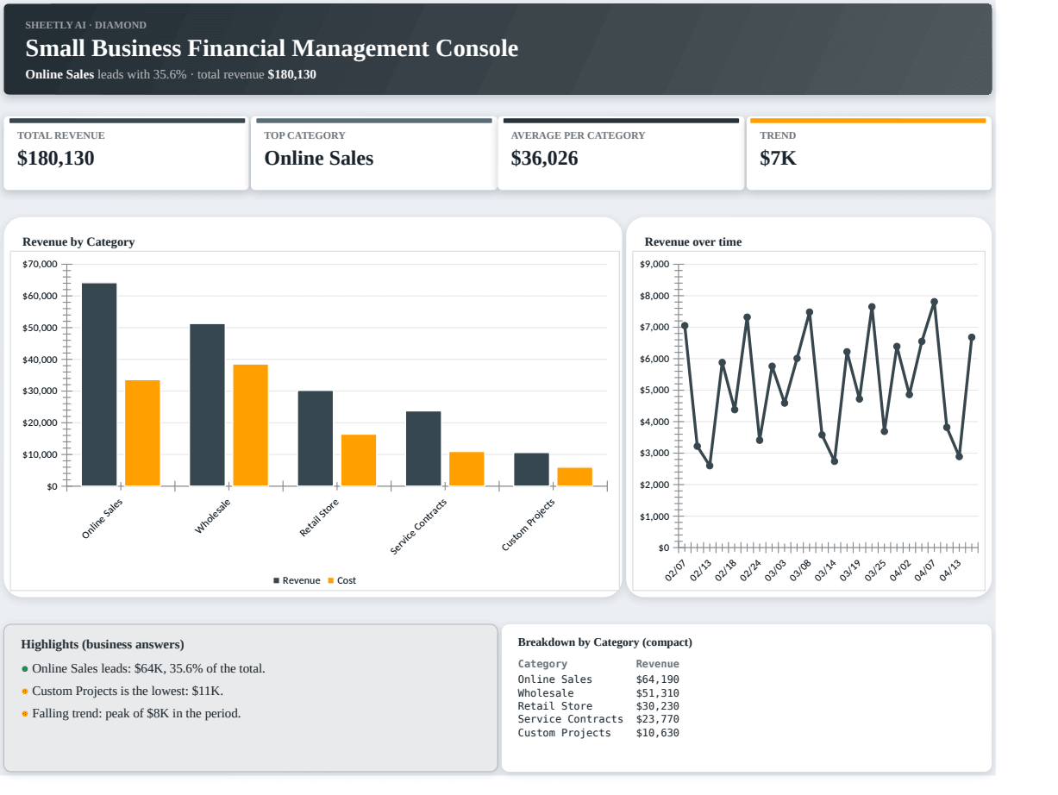Click the $23,770 cell in breakdown table

[657, 719]
